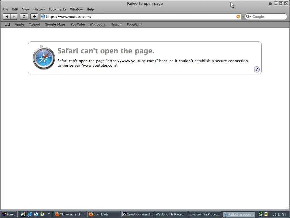This screenshot has height=218, width=290.
Task: Click the Google search field
Action: point(266,16)
